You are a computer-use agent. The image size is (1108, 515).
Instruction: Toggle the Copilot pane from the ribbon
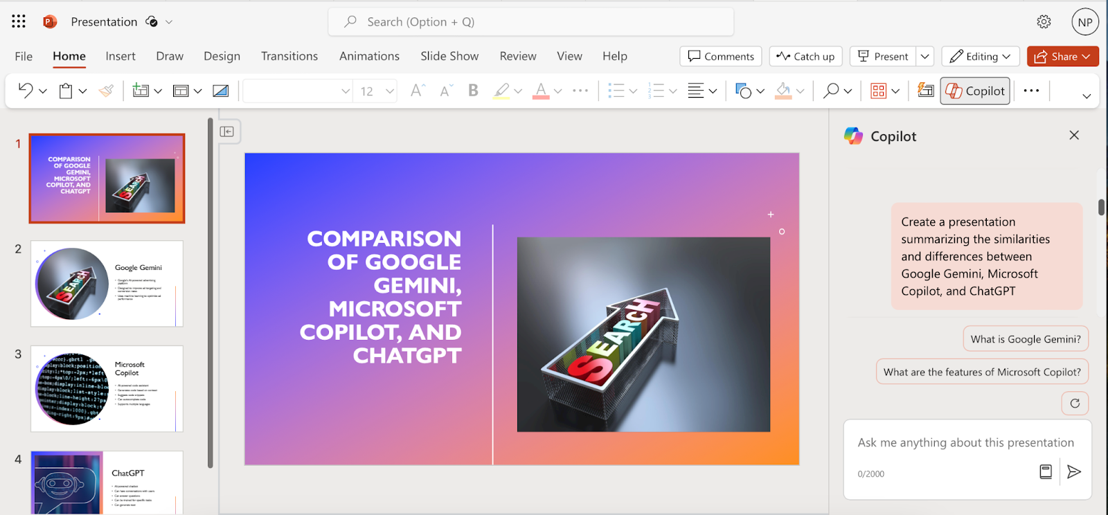click(975, 91)
